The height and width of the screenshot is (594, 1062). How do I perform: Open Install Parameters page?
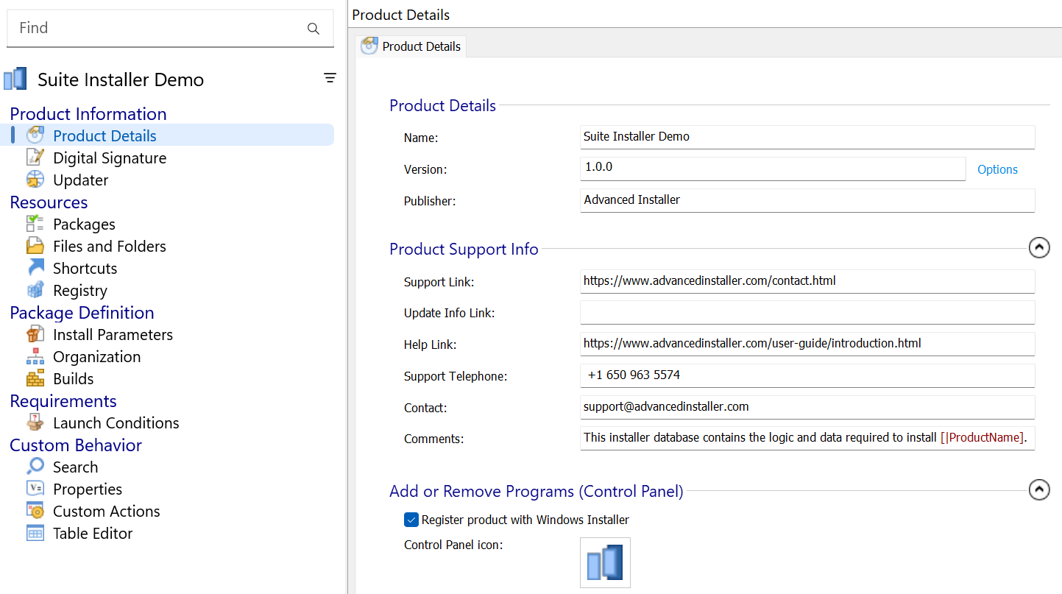(x=113, y=334)
